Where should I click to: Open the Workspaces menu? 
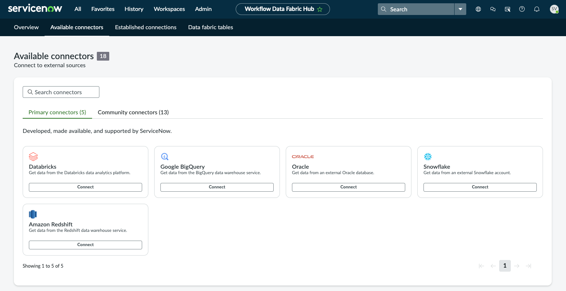point(170,9)
